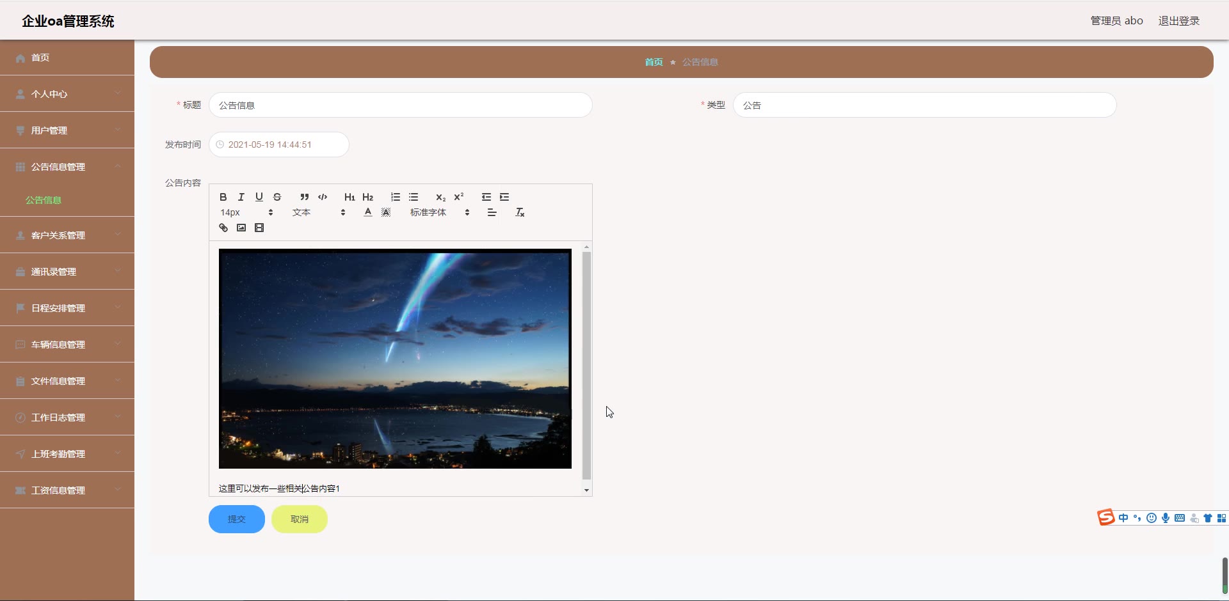Open the text color picker
Image resolution: width=1229 pixels, height=601 pixels.
click(x=368, y=212)
